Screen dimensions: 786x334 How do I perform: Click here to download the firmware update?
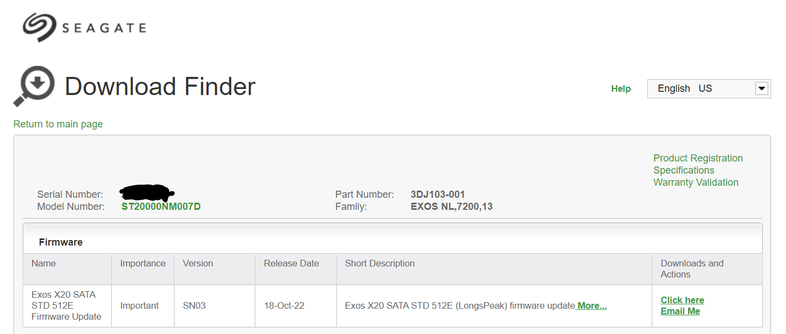coord(682,300)
